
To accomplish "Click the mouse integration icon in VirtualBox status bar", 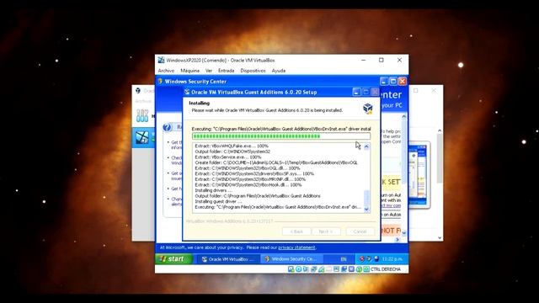I will 359,269.
